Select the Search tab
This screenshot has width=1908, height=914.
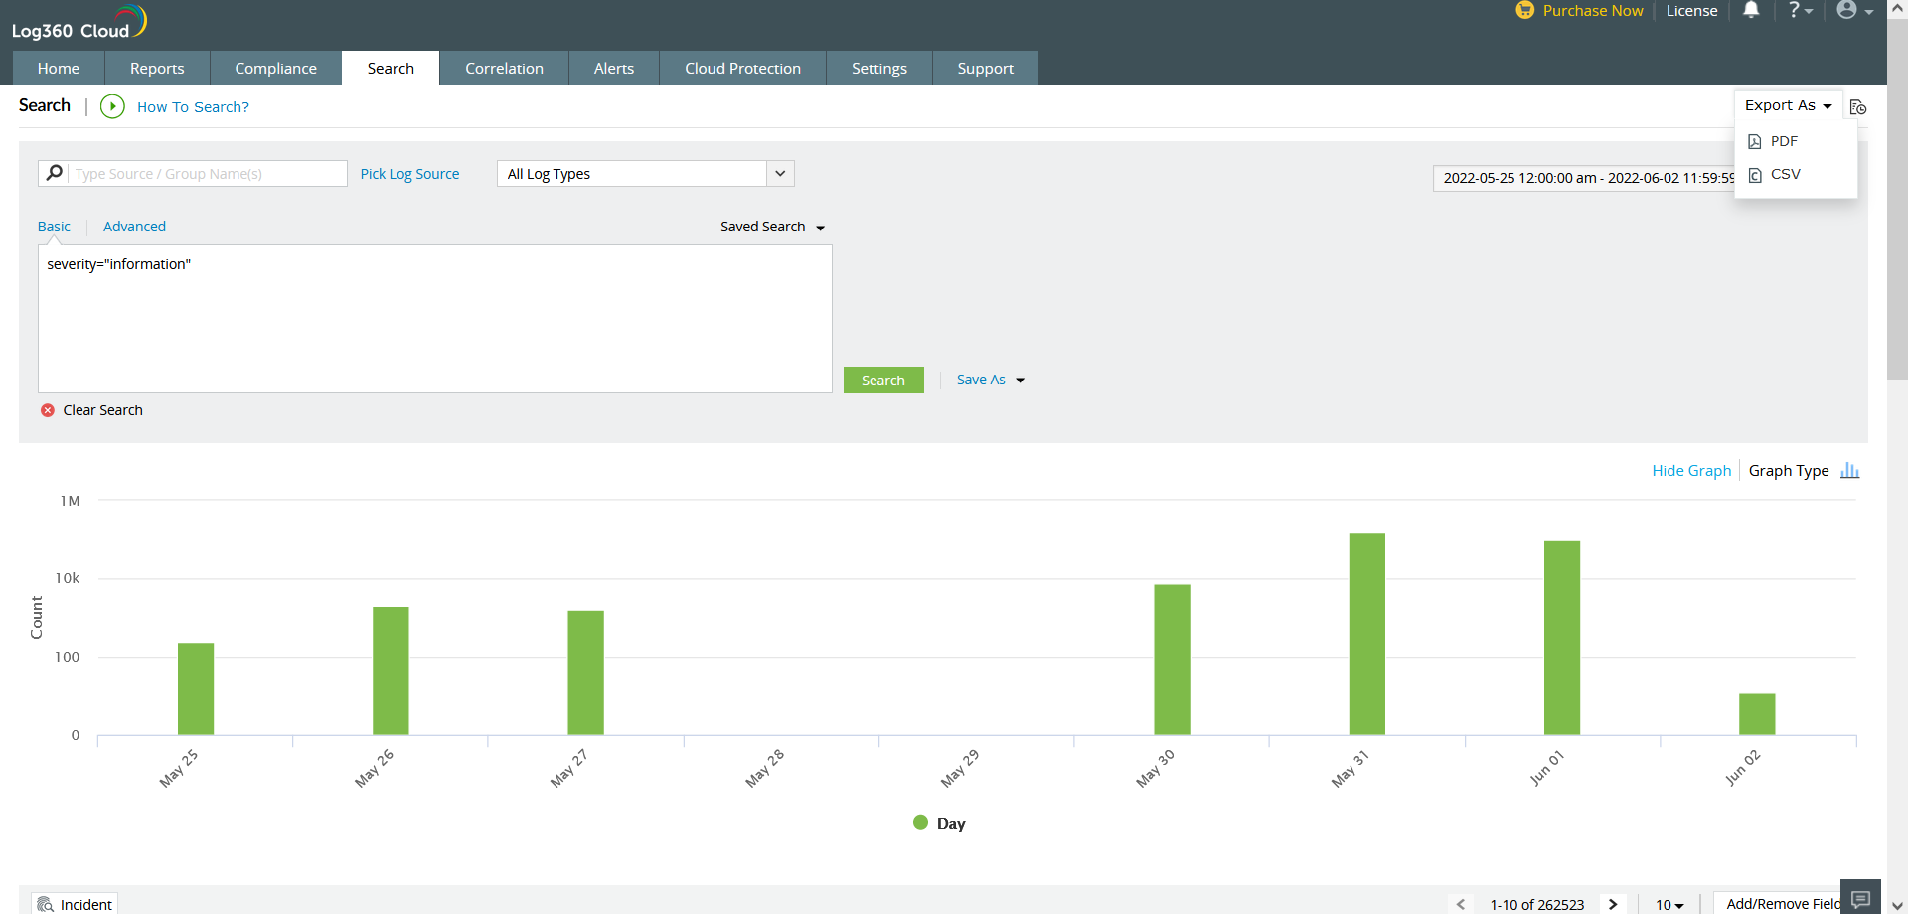pos(391,68)
